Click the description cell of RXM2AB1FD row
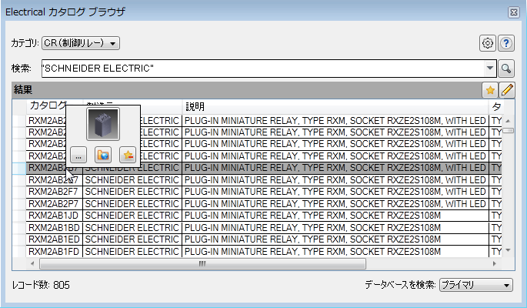Image resolution: width=527 pixels, height=308 pixels. click(x=335, y=252)
